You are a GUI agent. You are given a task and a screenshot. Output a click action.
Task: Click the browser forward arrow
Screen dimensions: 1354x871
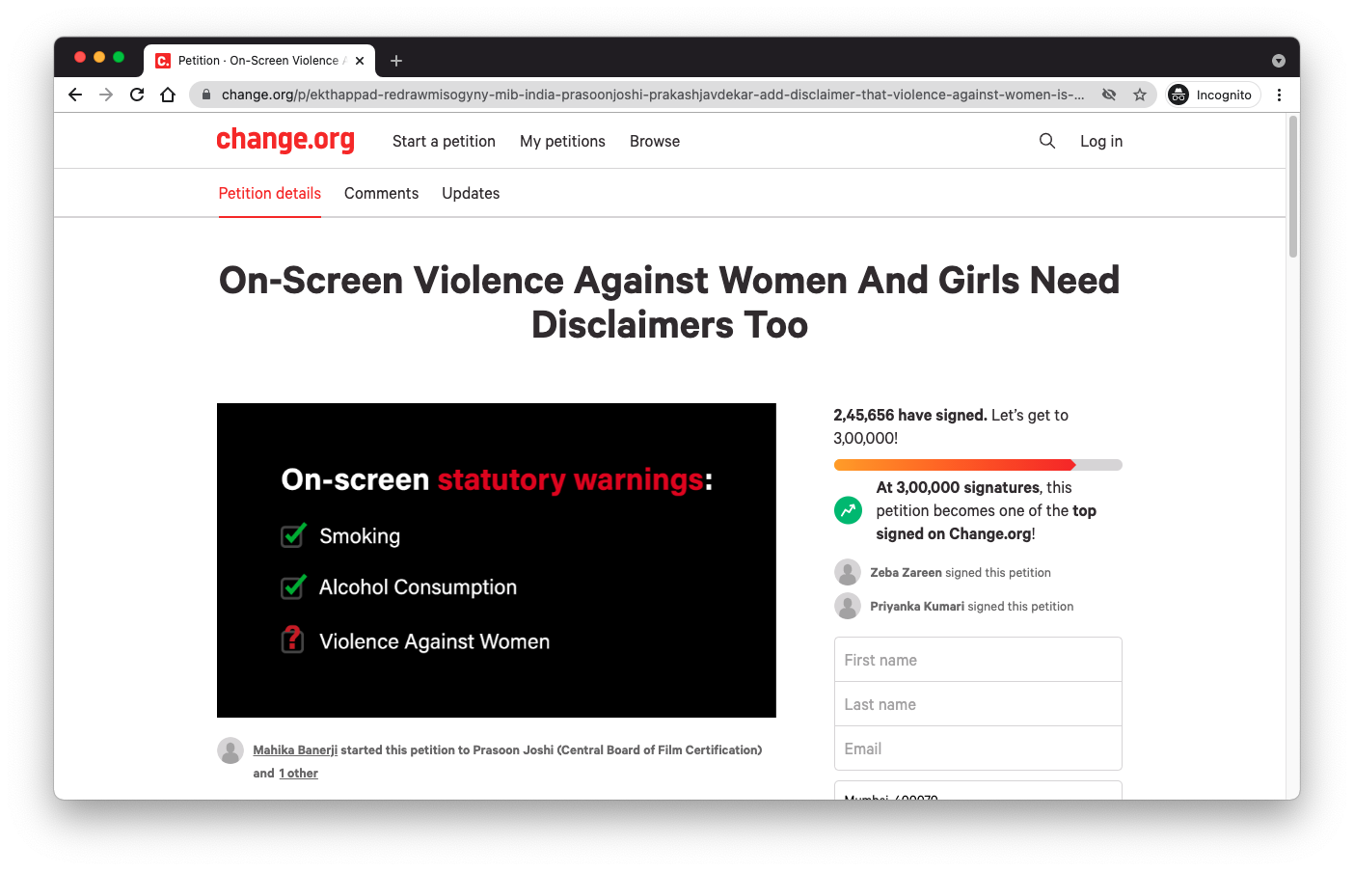pos(106,95)
